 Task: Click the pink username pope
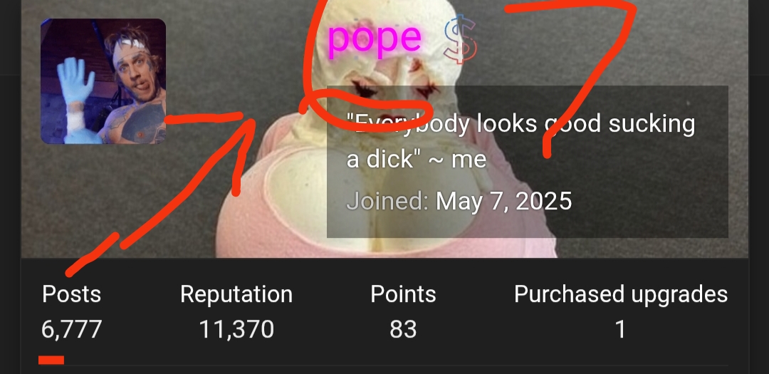click(x=374, y=37)
